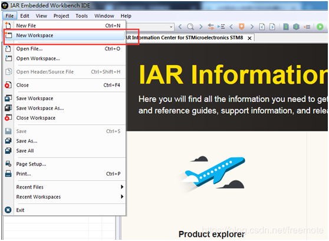
Task: Open the Project menu
Action: click(x=61, y=16)
